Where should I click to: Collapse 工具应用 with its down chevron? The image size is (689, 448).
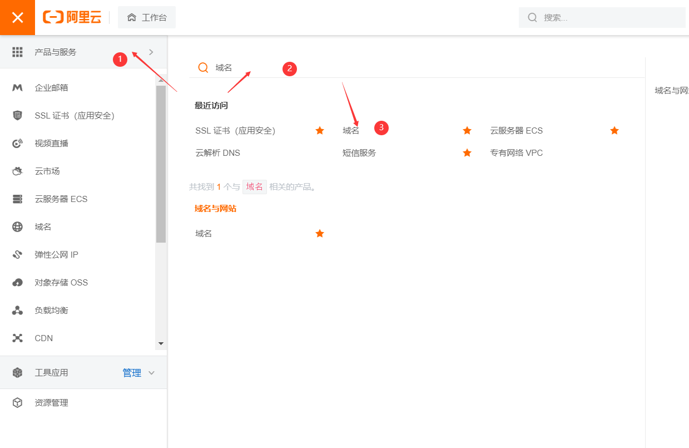[151, 373]
